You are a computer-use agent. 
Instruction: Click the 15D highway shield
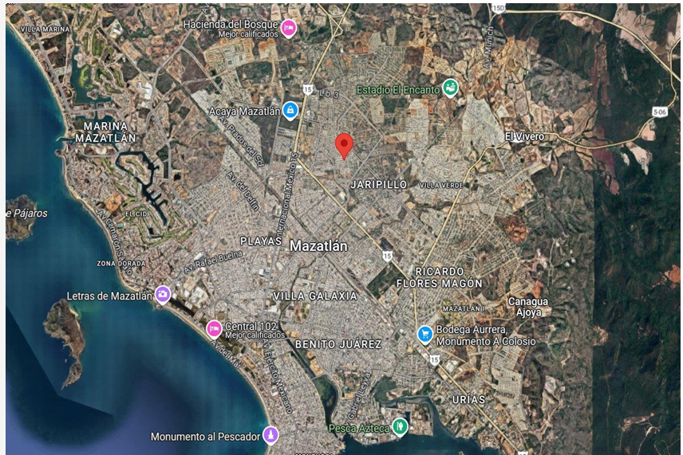[497, 8]
